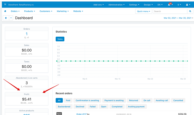194x115 pixels.
Task: Open the Design dropdown menu
Action: pos(148,5)
